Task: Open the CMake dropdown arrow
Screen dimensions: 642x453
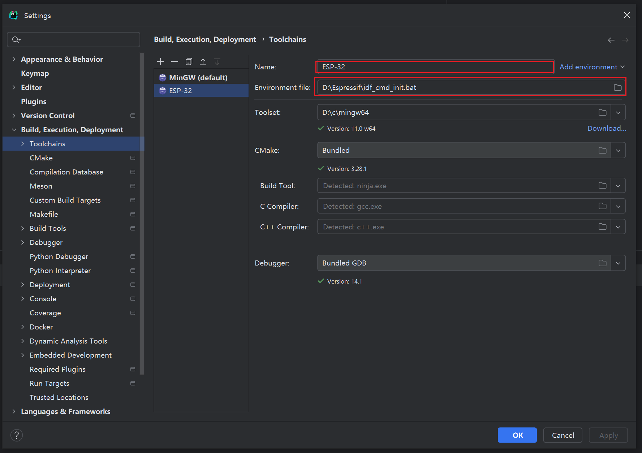Action: (618, 150)
